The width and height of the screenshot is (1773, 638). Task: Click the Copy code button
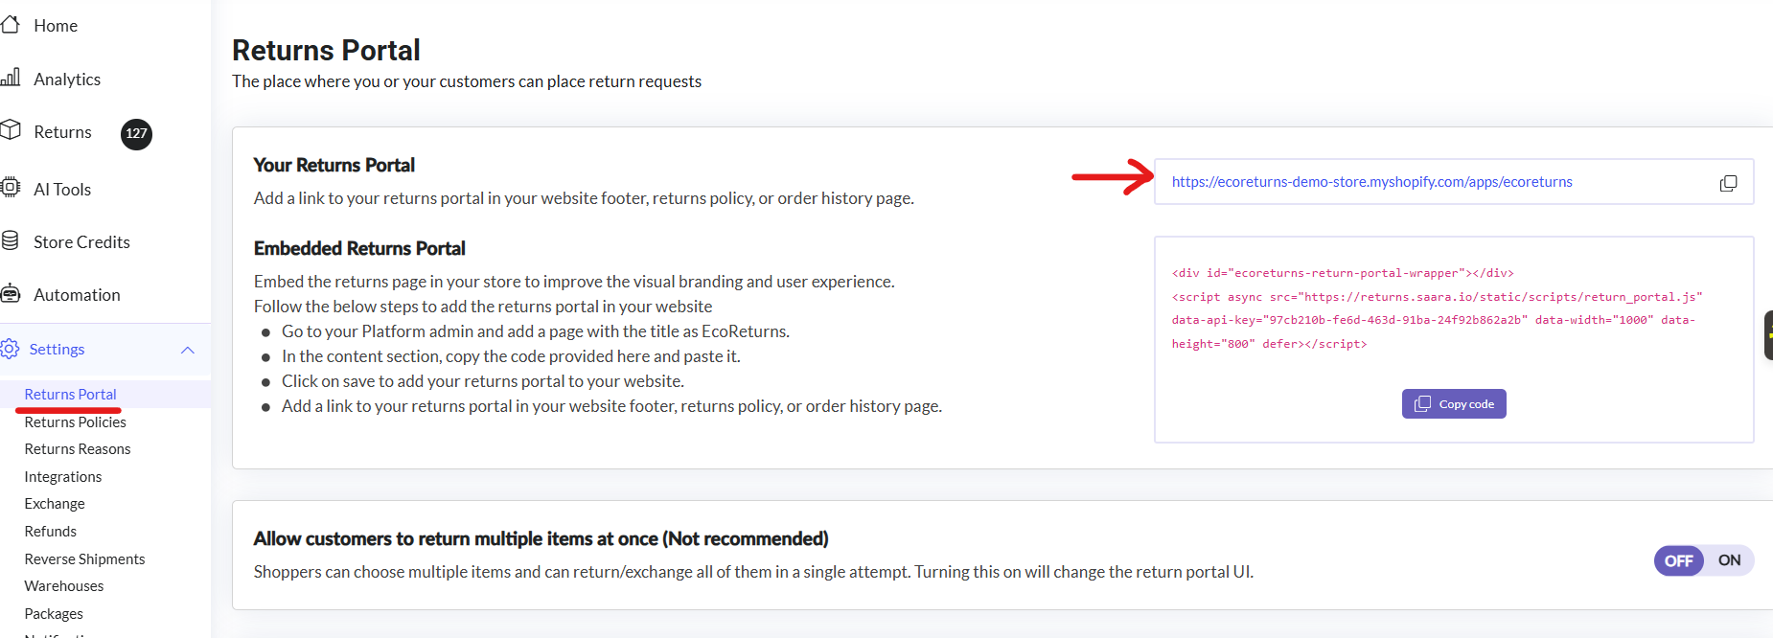pyautogui.click(x=1454, y=404)
